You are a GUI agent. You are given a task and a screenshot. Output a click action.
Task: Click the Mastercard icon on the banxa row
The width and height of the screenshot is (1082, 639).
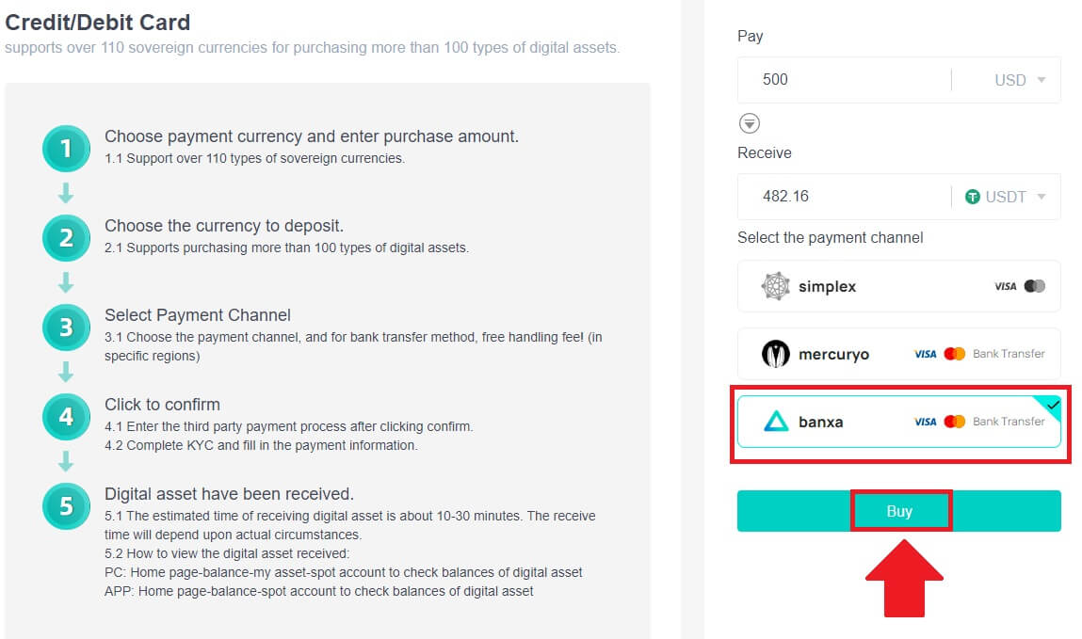pos(955,422)
